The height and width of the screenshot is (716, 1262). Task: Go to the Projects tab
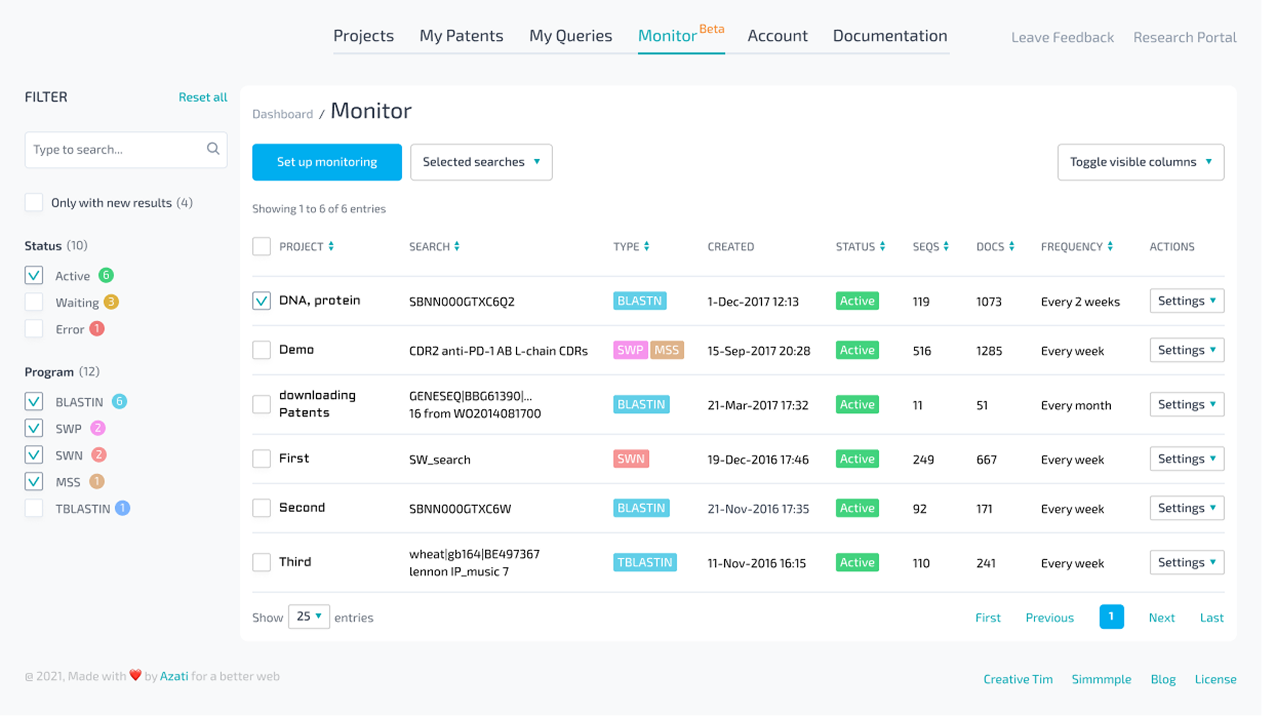click(x=364, y=36)
